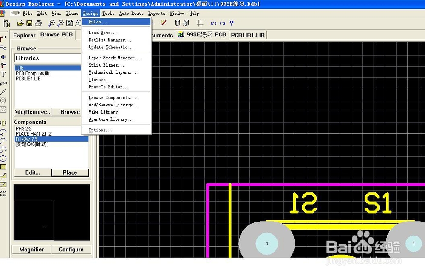Switch to the 99SE练习.PCB document tab
425x275 pixels.
click(202, 35)
